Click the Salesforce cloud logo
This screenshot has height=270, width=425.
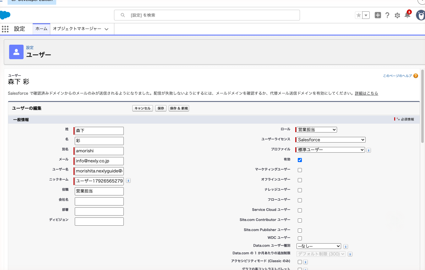(x=5, y=15)
